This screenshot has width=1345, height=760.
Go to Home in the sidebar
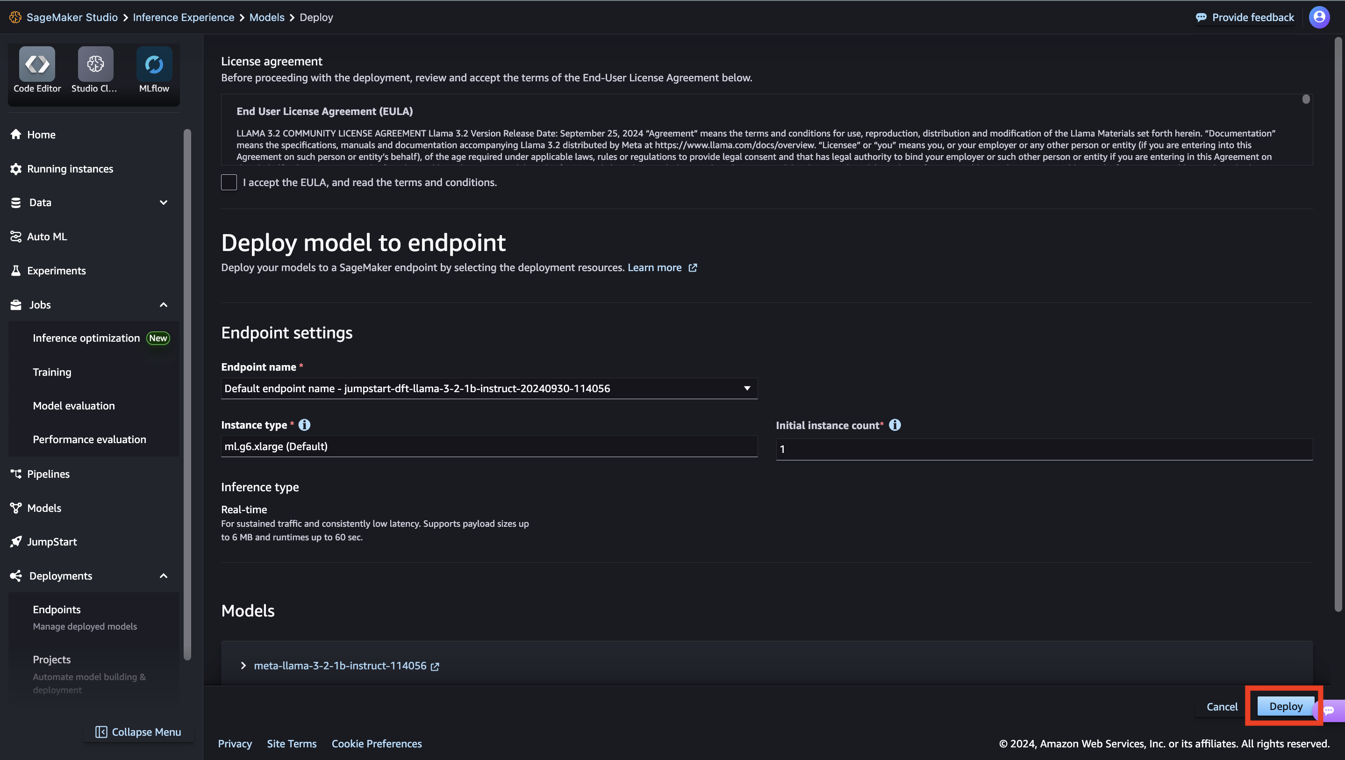click(41, 134)
